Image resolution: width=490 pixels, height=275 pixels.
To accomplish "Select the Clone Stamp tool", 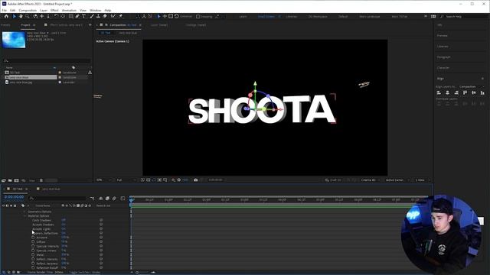I will click(x=98, y=16).
